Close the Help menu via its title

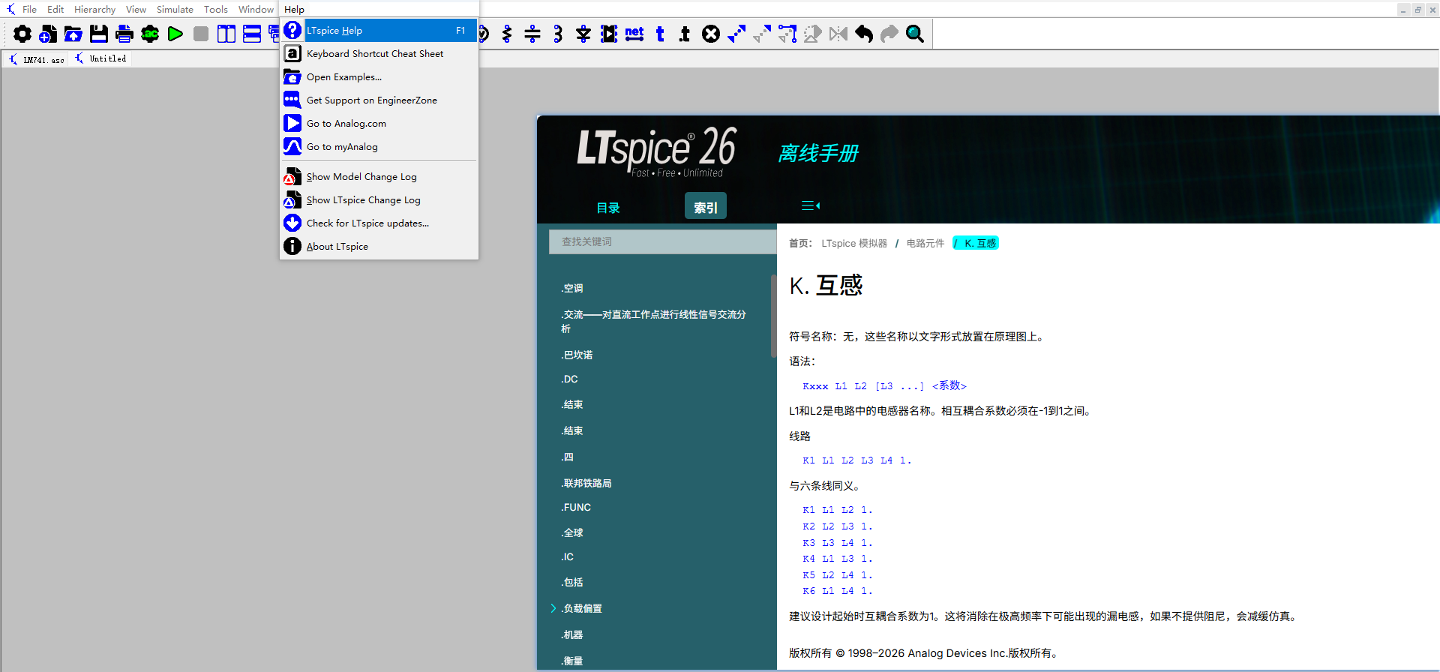point(294,9)
